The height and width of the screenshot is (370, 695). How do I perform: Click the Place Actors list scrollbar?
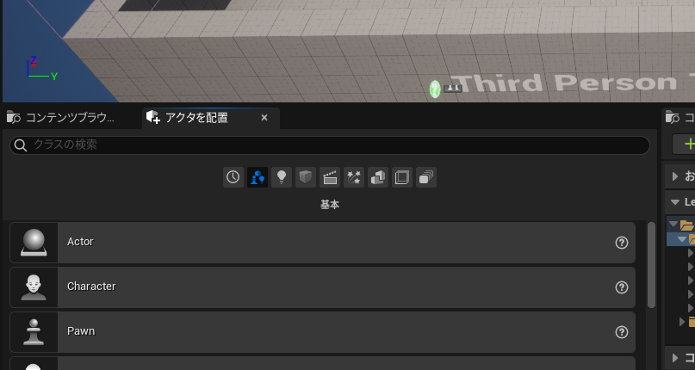click(x=651, y=264)
